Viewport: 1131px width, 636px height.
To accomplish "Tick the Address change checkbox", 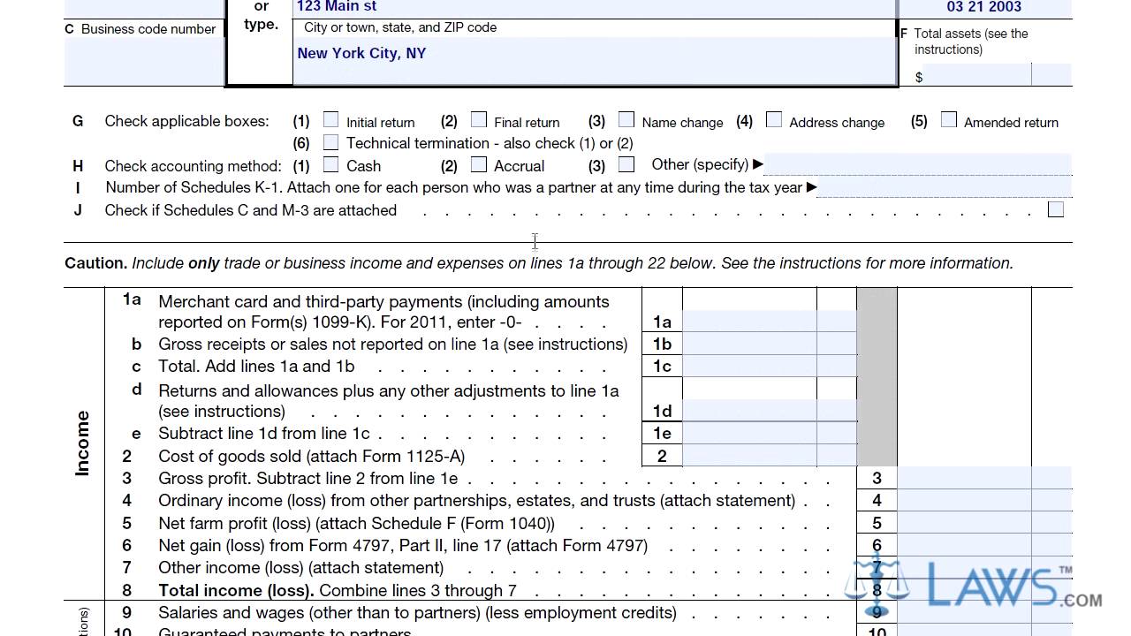I will pyautogui.click(x=774, y=119).
